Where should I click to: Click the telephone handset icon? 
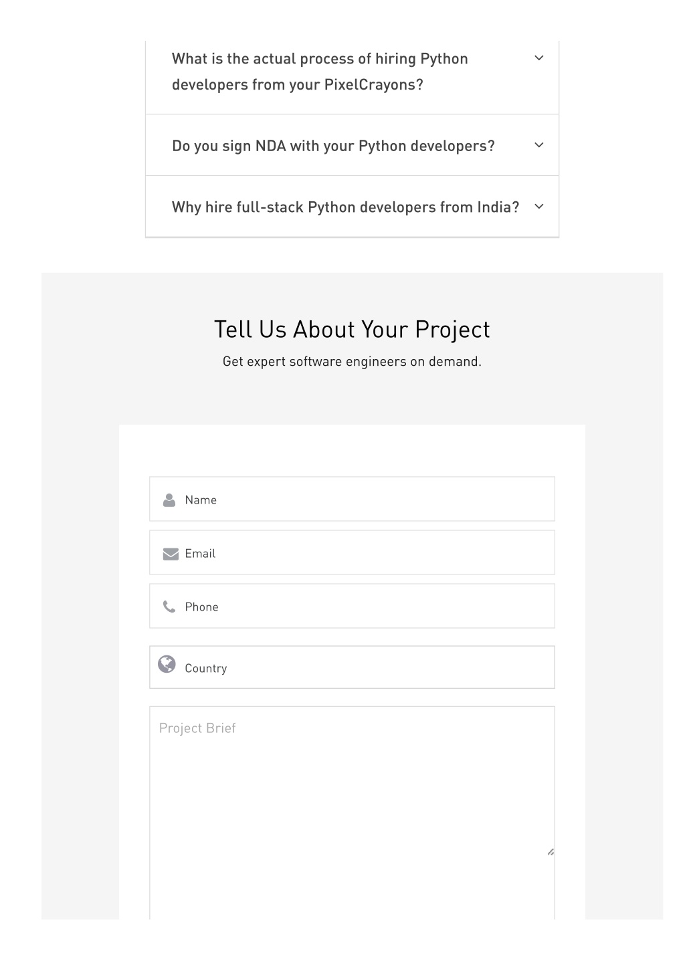169,607
